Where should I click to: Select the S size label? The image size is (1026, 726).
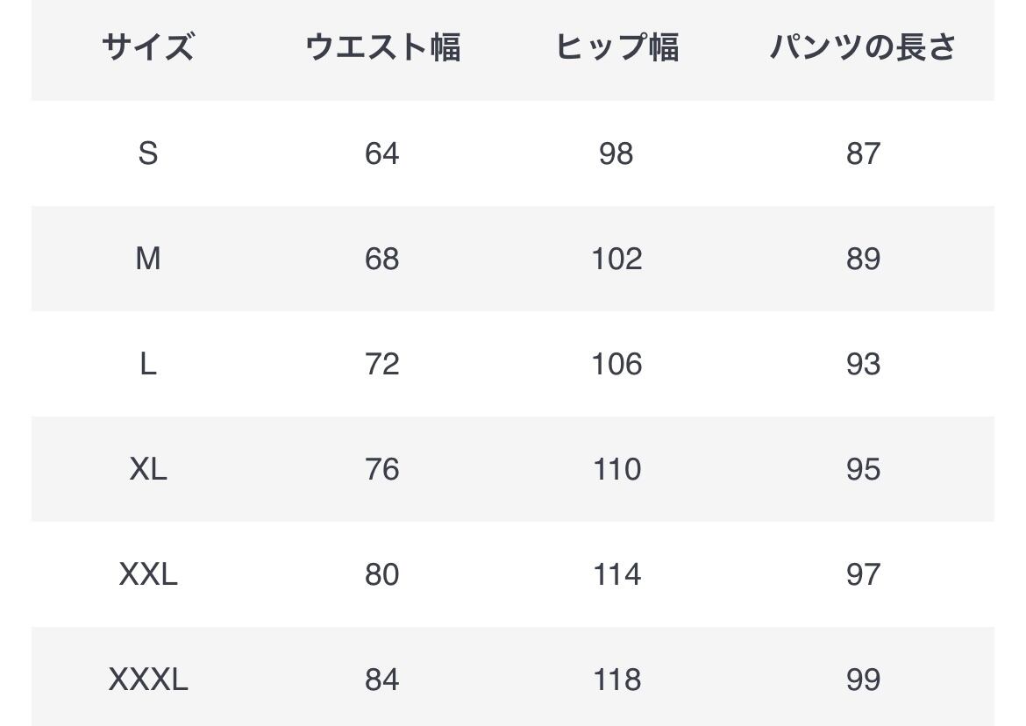coord(147,153)
